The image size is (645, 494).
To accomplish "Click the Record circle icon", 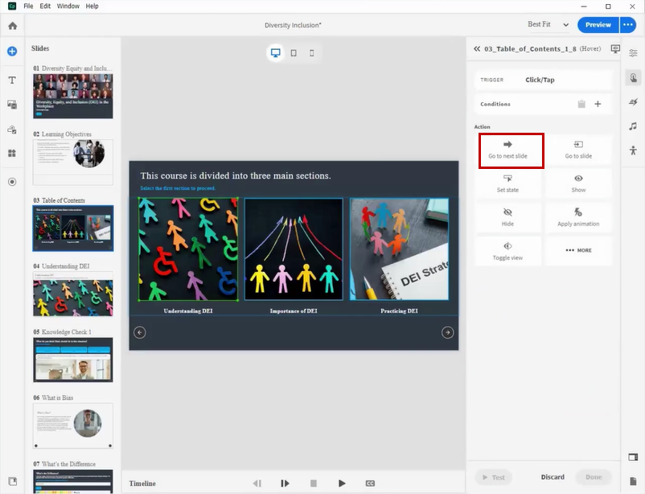I will [x=12, y=182].
